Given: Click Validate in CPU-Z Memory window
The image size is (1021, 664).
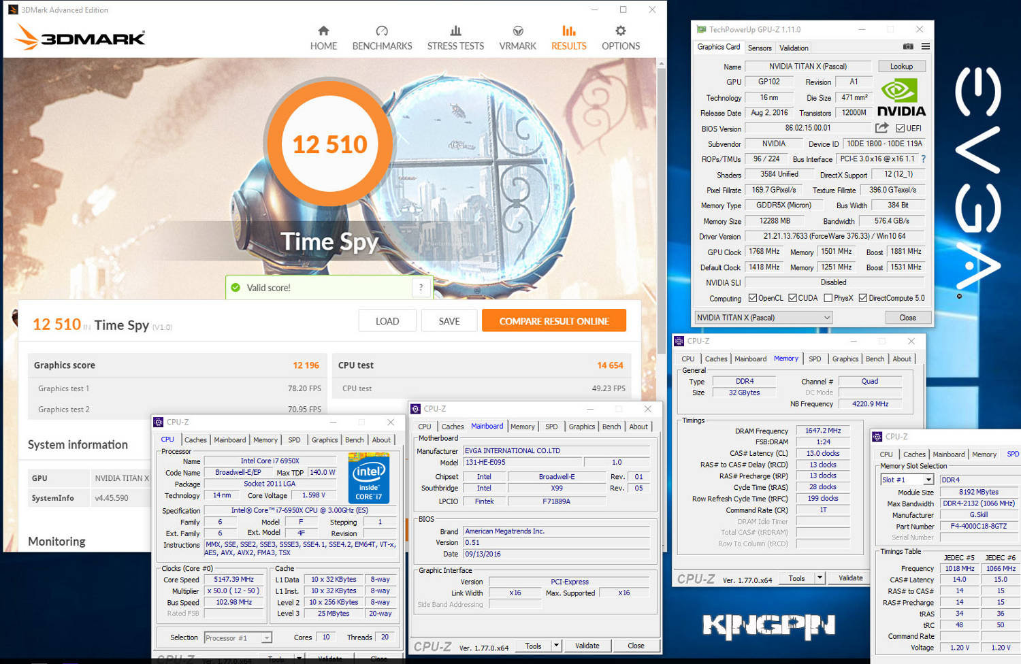Looking at the screenshot, I should [850, 578].
